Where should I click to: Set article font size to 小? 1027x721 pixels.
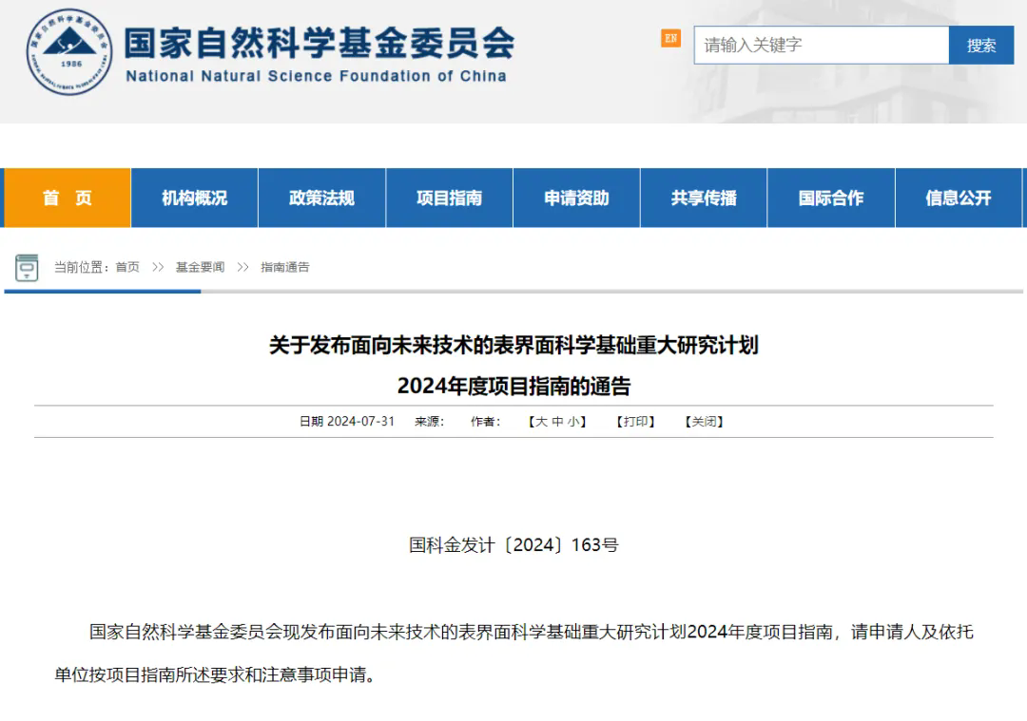pyautogui.click(x=574, y=422)
